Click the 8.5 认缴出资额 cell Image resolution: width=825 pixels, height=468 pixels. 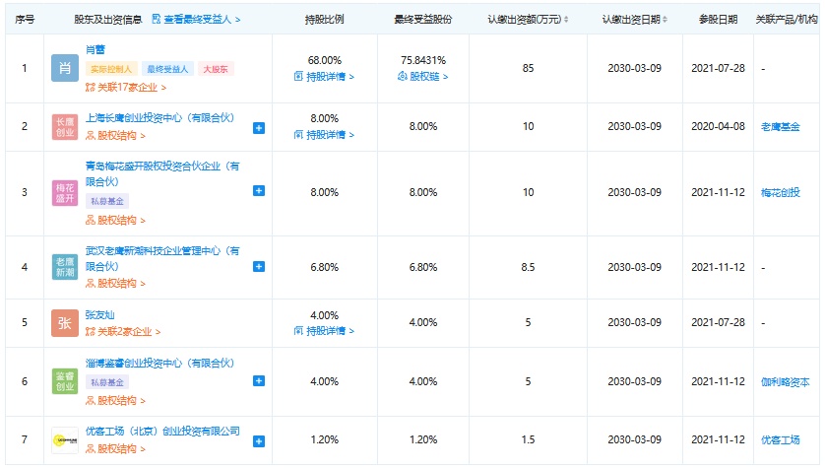(x=528, y=267)
